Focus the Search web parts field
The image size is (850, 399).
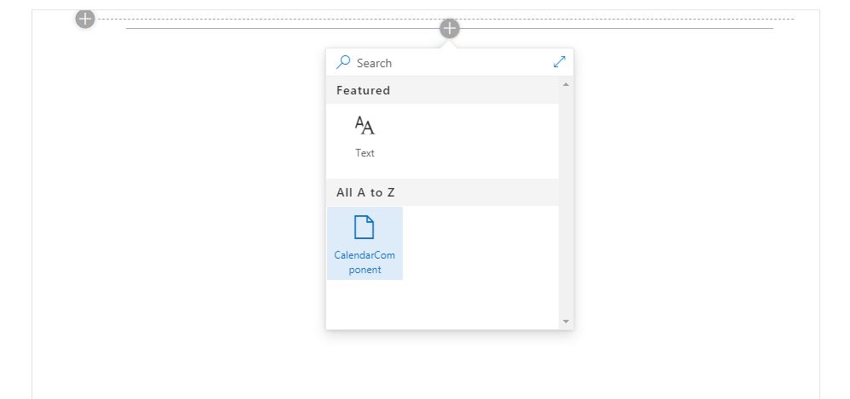(x=450, y=63)
